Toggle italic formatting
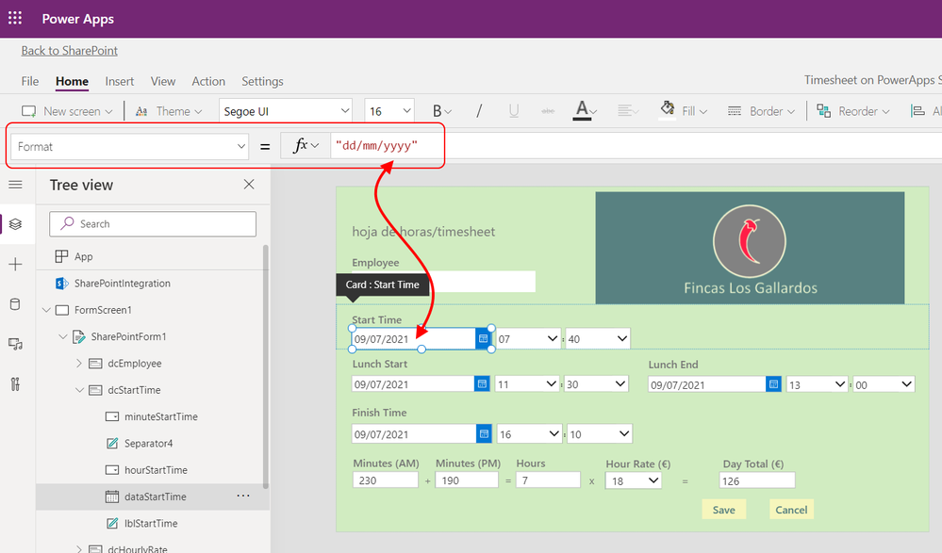Screen dimensions: 942x553 [x=479, y=111]
